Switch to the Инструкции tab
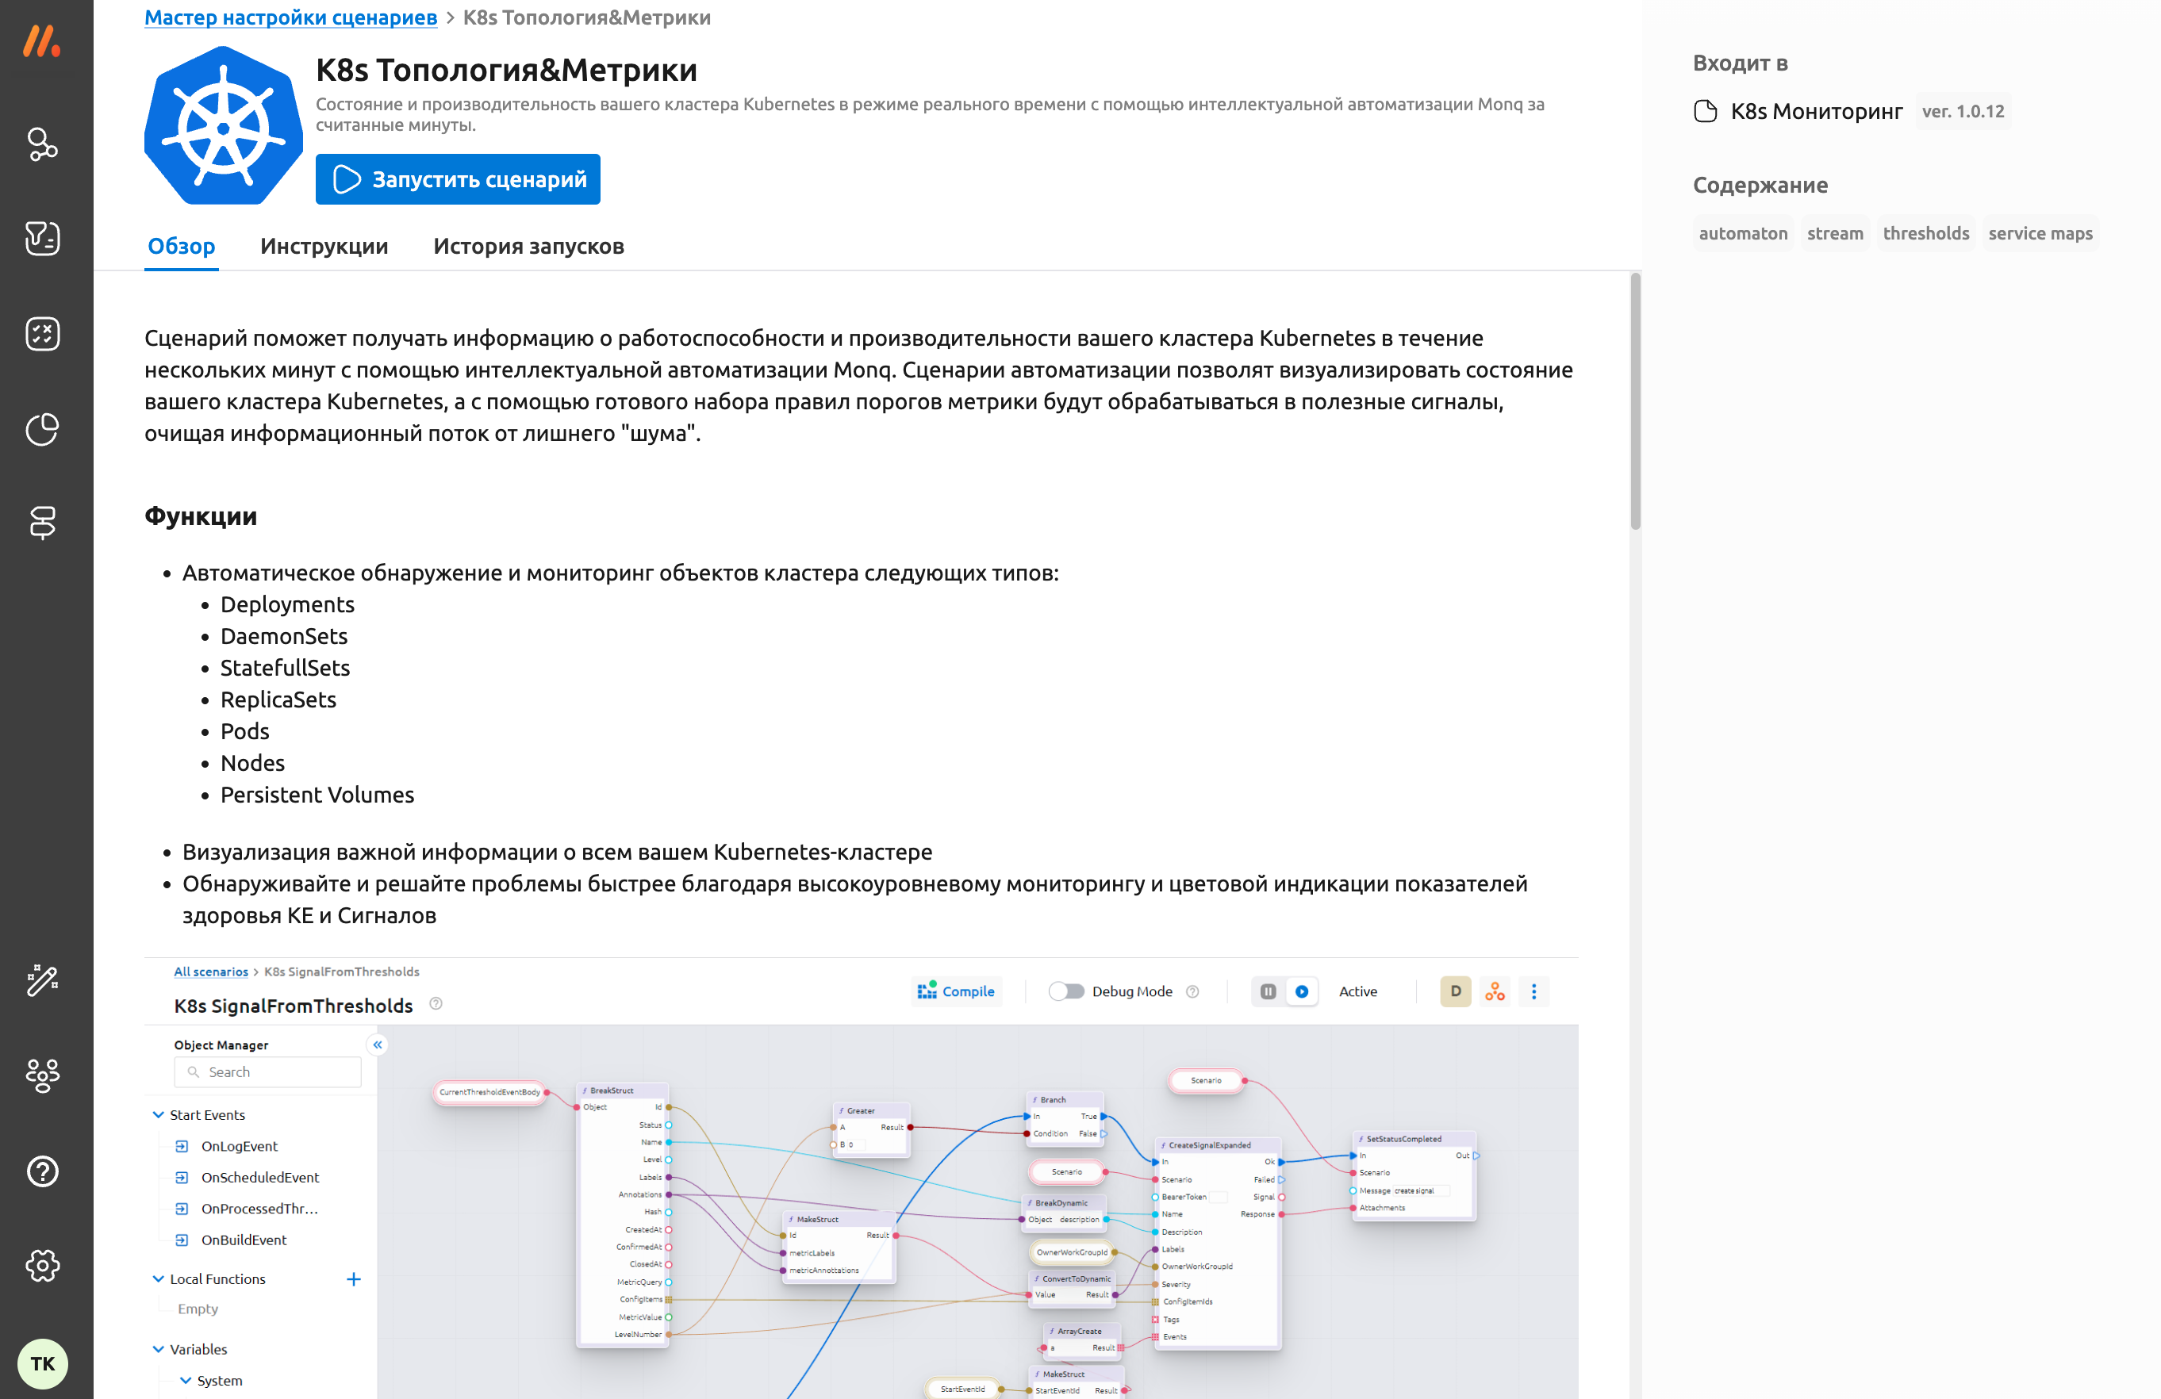 tap(323, 246)
